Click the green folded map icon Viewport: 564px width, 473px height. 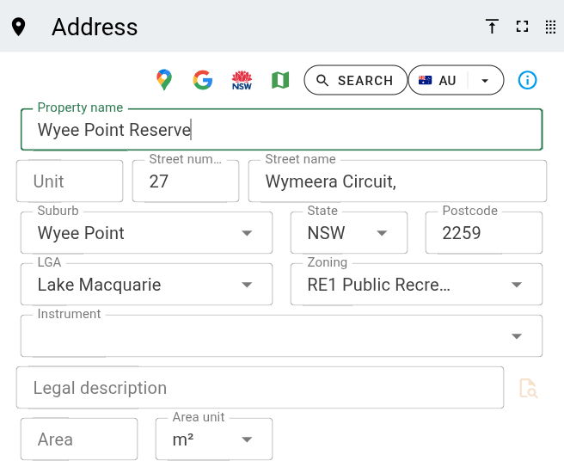pyautogui.click(x=280, y=80)
